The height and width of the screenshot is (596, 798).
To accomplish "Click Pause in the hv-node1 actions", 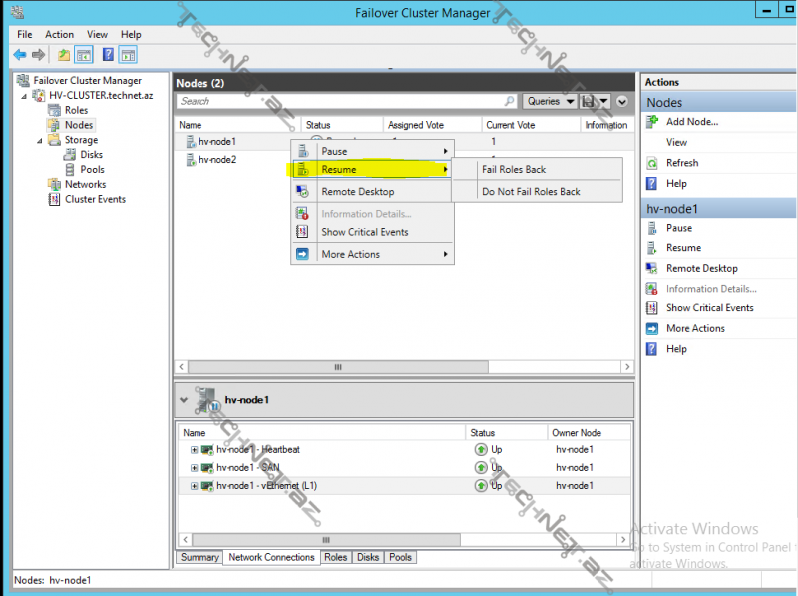I will (x=678, y=228).
